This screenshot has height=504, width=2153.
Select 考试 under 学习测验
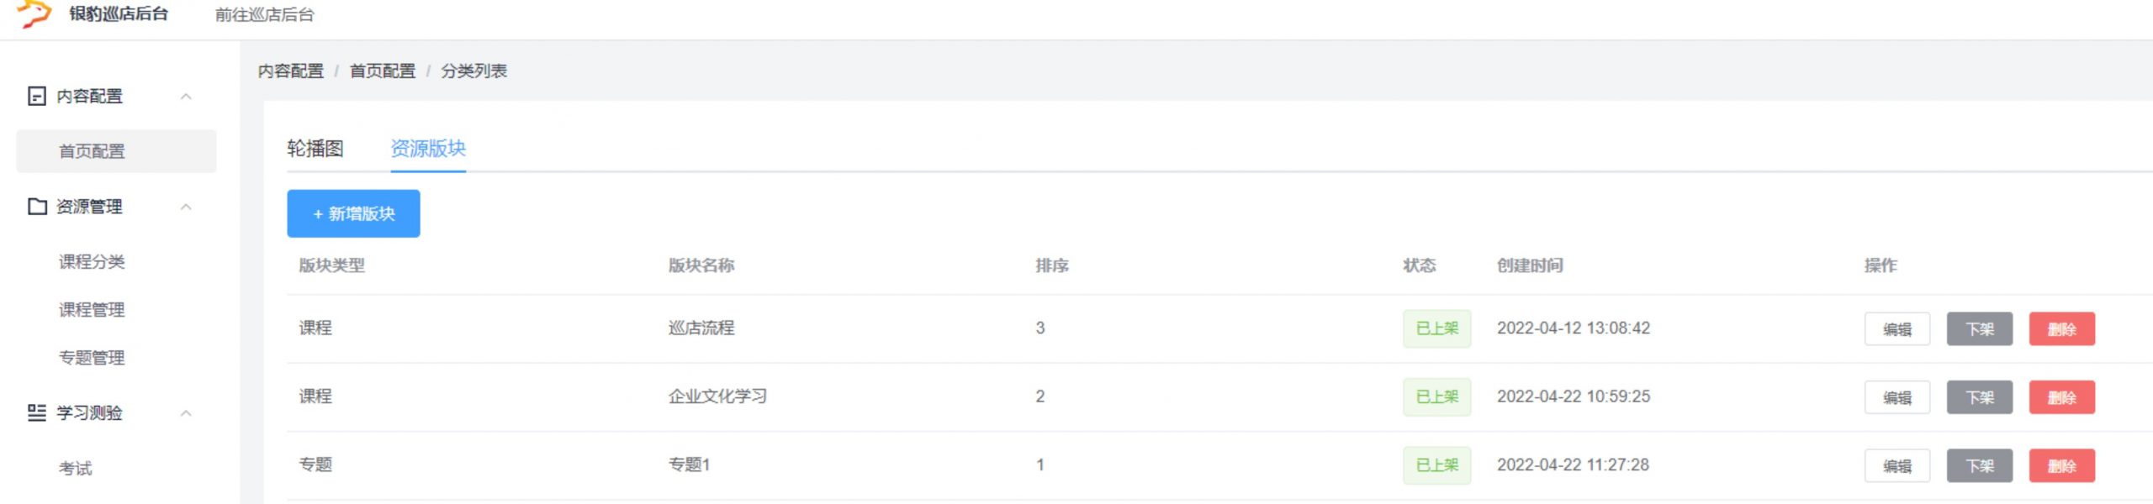point(76,469)
